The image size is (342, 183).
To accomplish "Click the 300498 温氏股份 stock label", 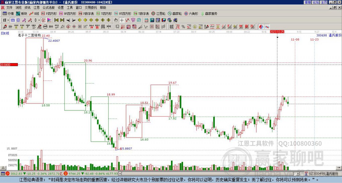I will pyautogui.click(x=329, y=35).
